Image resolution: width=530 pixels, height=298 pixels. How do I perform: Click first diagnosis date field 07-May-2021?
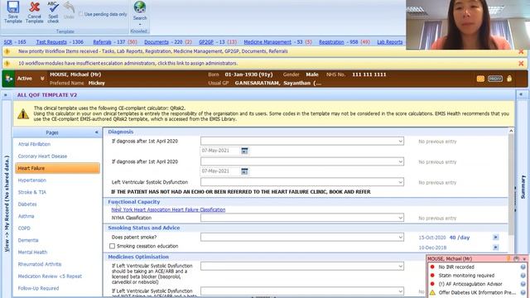tap(220, 151)
